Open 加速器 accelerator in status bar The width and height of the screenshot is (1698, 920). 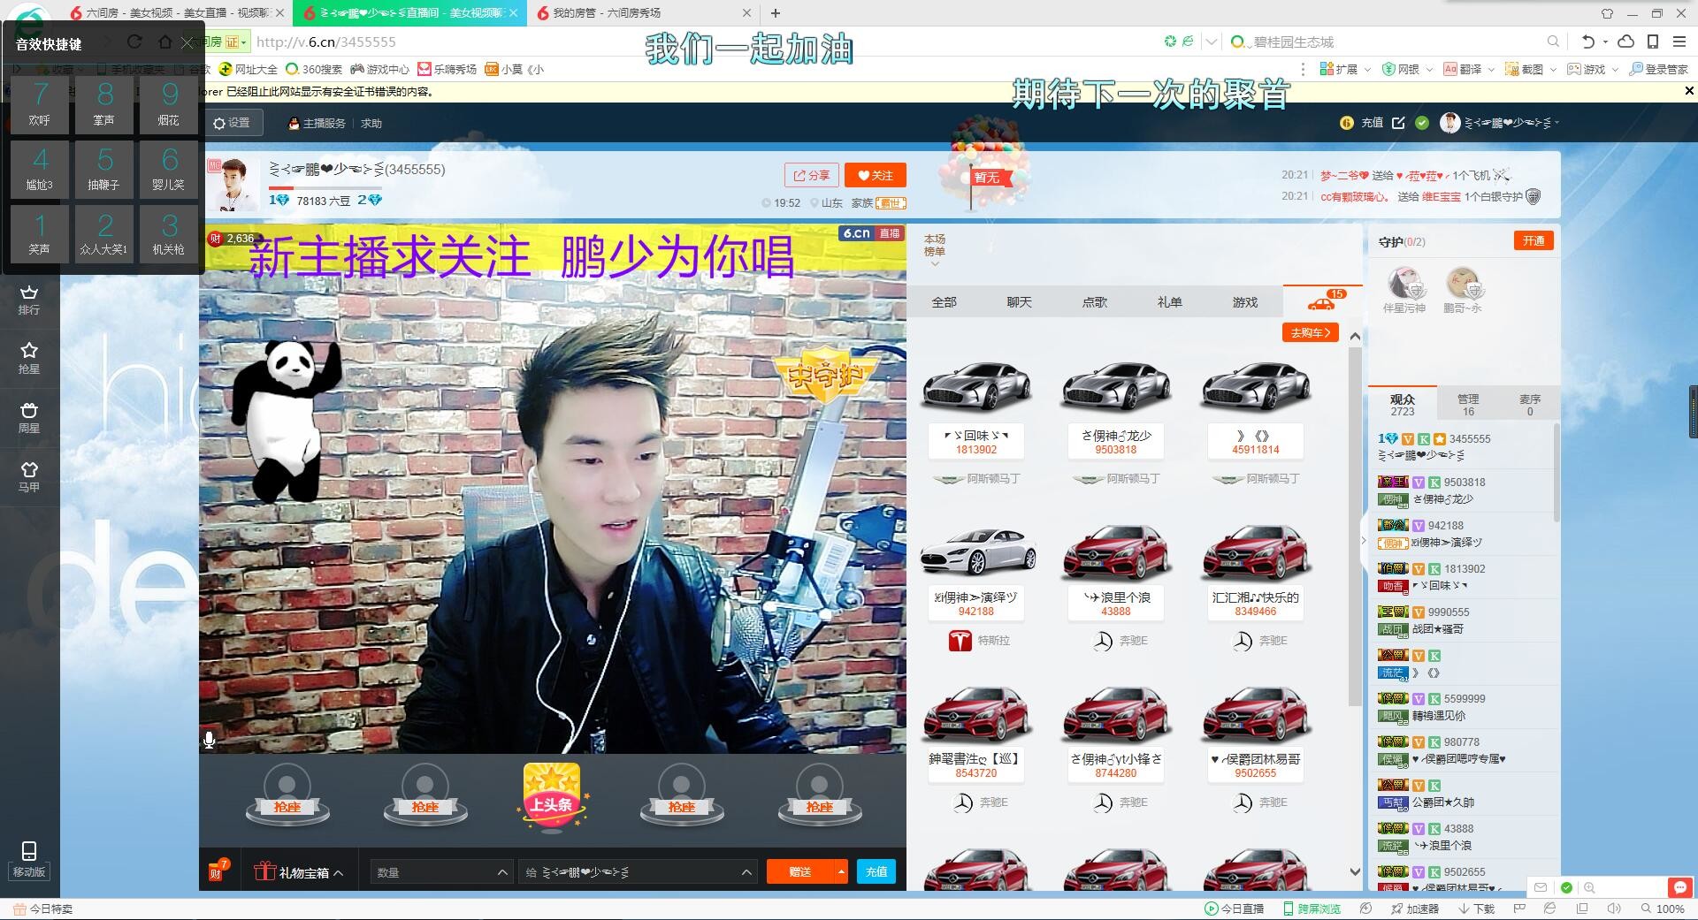pos(1415,909)
